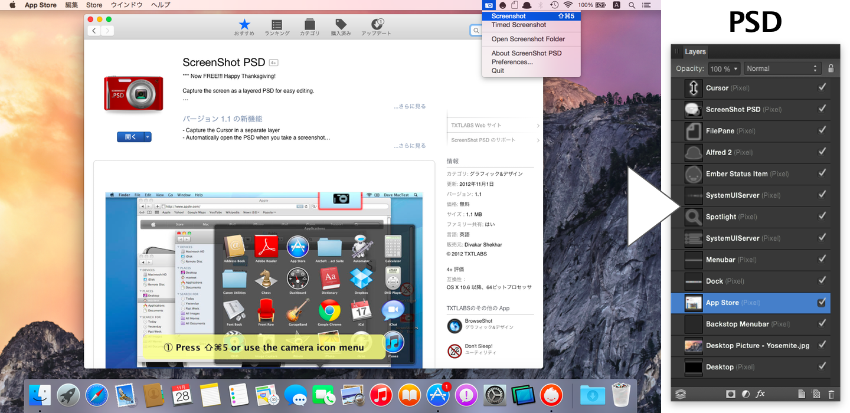This screenshot has height=413, width=850.
Task: Expand TXTLABS Web サイト row chevron
Action: tap(538, 126)
